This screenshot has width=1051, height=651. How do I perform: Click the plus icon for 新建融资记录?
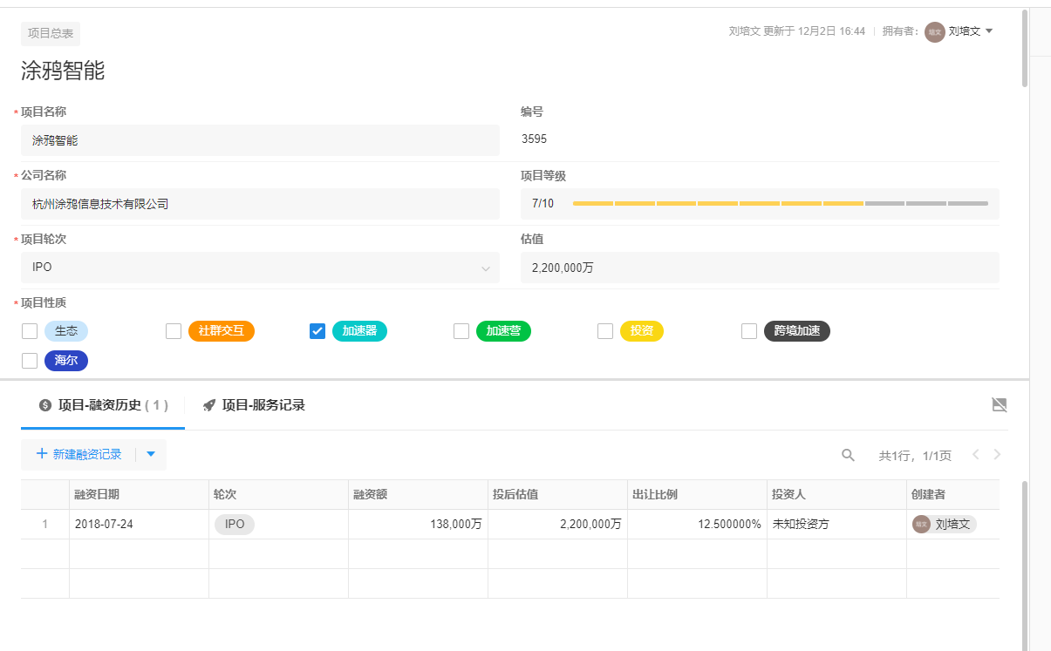point(42,454)
